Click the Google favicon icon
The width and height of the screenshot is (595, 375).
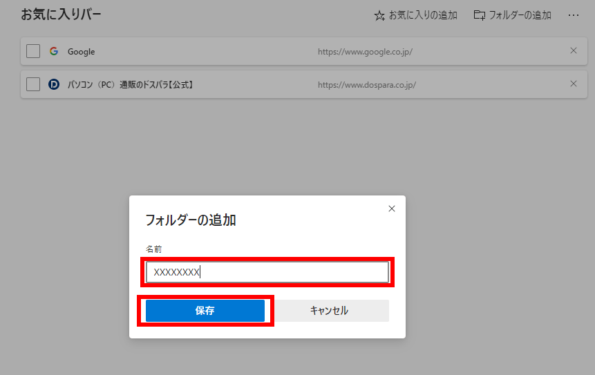click(54, 51)
